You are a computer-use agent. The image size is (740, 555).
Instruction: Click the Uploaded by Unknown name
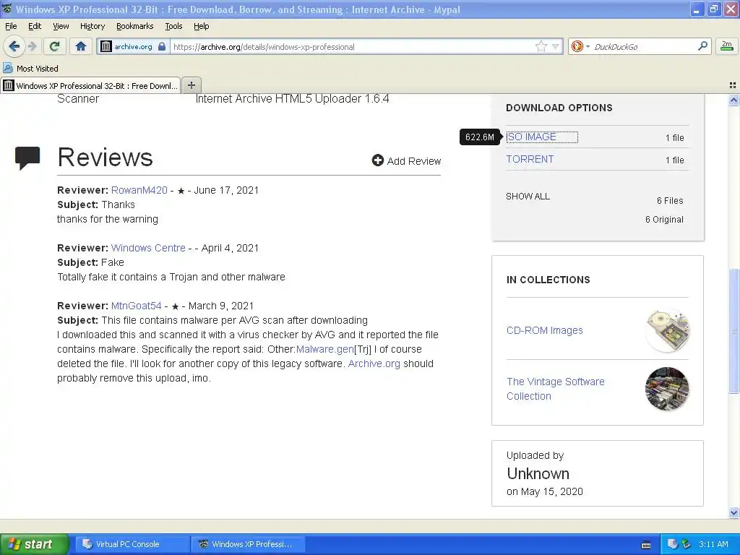click(538, 473)
